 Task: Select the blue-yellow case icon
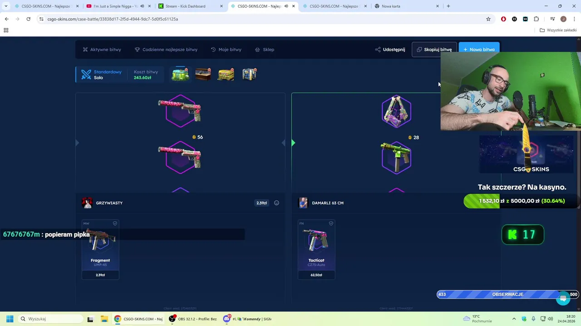(249, 74)
